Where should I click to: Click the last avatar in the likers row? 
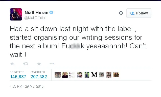point(116,75)
